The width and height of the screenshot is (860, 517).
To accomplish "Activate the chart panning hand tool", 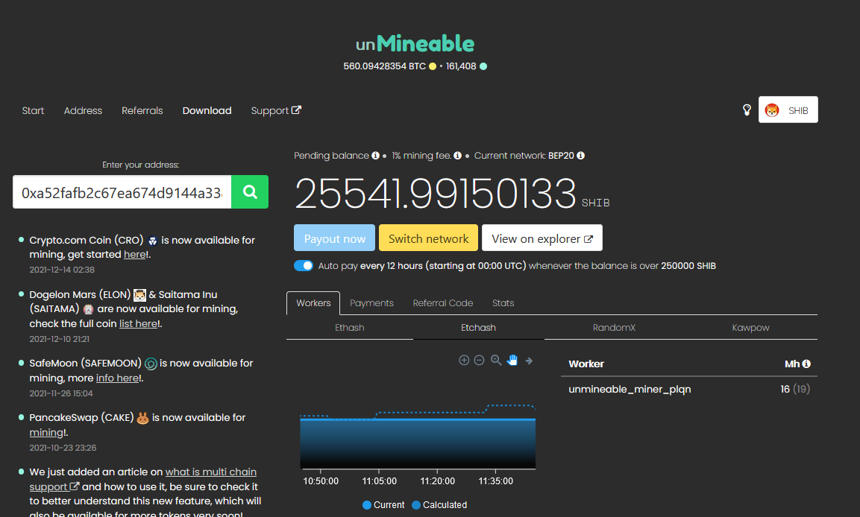I will pos(512,361).
